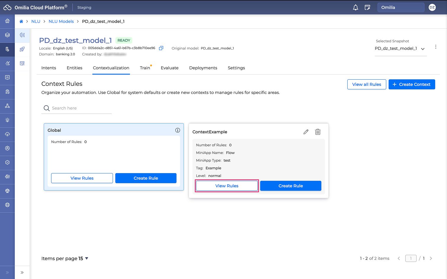Click the Create Context button
Viewport: 447px width, 279px height.
(x=412, y=84)
